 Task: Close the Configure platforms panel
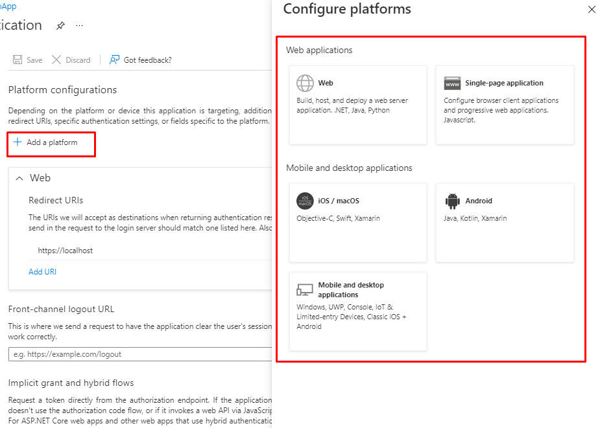pos(591,10)
